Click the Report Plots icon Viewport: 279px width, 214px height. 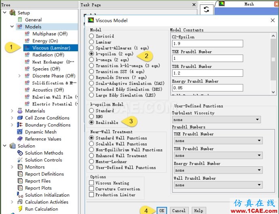point(20,188)
